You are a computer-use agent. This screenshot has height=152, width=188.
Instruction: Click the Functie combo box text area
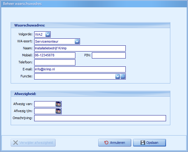click(75, 76)
